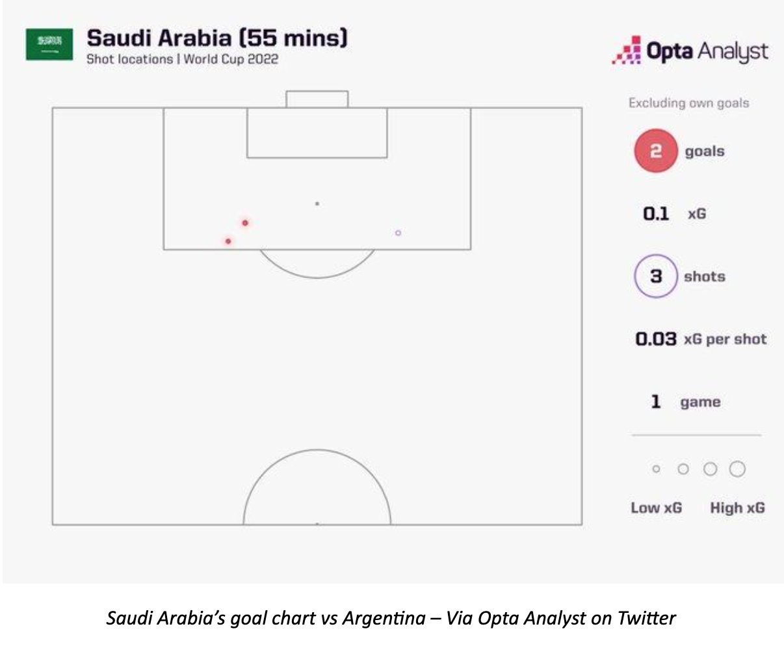The image size is (784, 646).
Task: Select the smallest Low xG legend circle
Action: [x=656, y=469]
